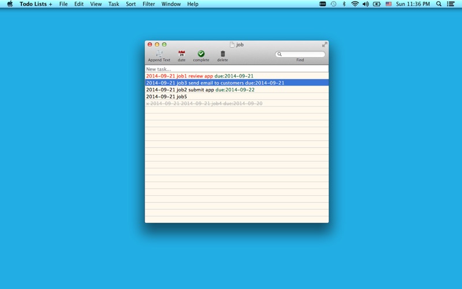
Task: Click the battery charging status icon
Action: click(377, 4)
